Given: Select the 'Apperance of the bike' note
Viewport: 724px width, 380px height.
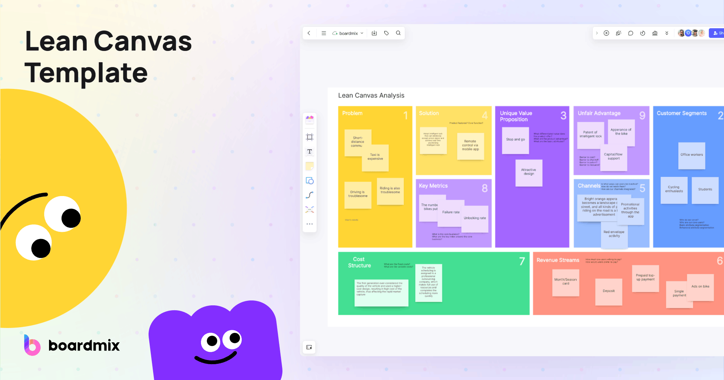Looking at the screenshot, I should coord(621,133).
